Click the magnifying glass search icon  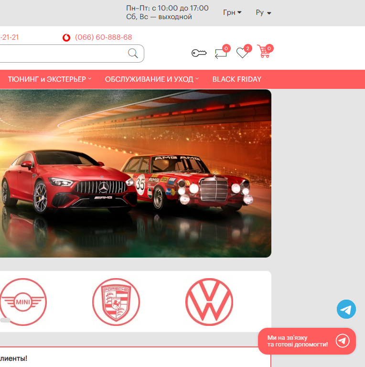pos(133,53)
